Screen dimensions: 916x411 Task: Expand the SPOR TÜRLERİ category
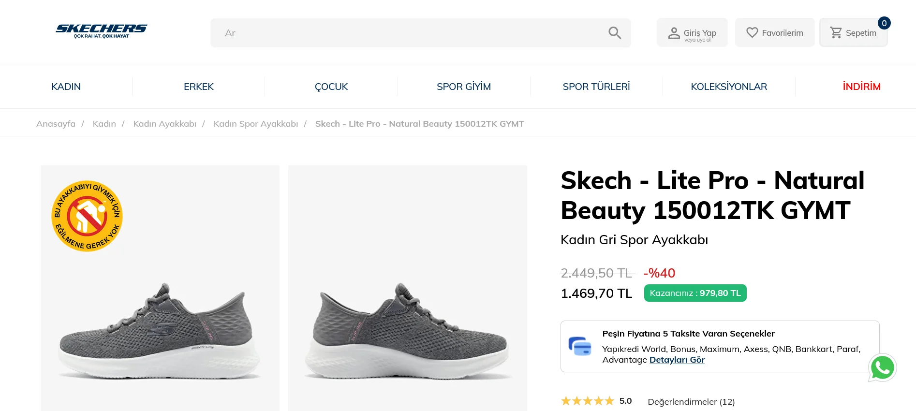(x=596, y=87)
